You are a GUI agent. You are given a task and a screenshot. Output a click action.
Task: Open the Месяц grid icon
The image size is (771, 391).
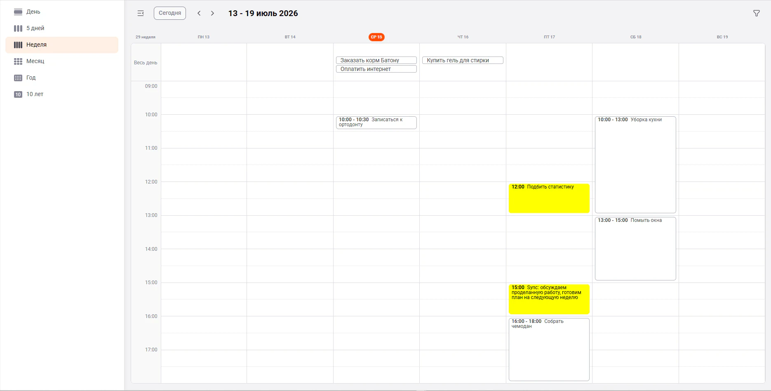(x=18, y=61)
